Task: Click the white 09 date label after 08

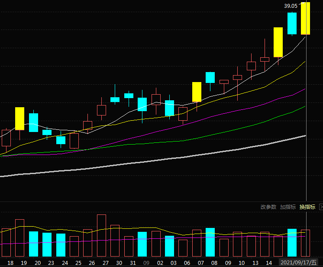Action: pyautogui.click(x=228, y=263)
